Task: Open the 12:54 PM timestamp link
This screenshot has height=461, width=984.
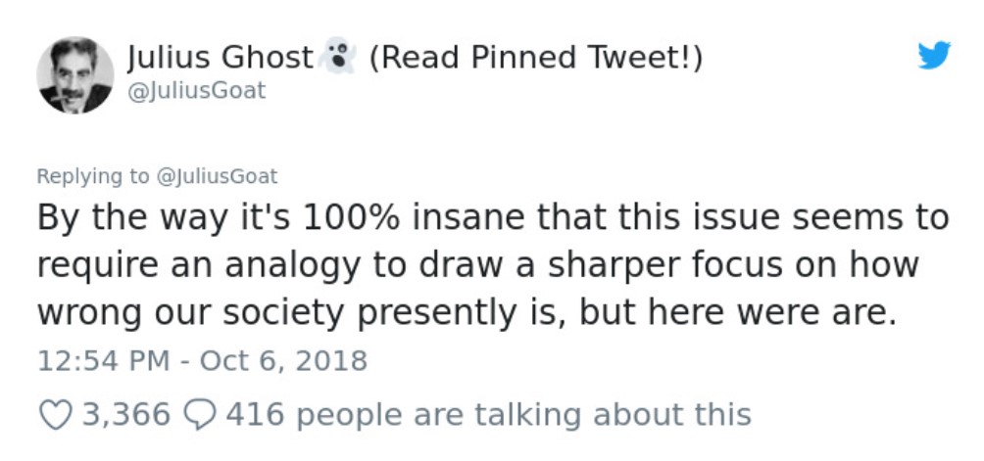Action: tap(104, 361)
